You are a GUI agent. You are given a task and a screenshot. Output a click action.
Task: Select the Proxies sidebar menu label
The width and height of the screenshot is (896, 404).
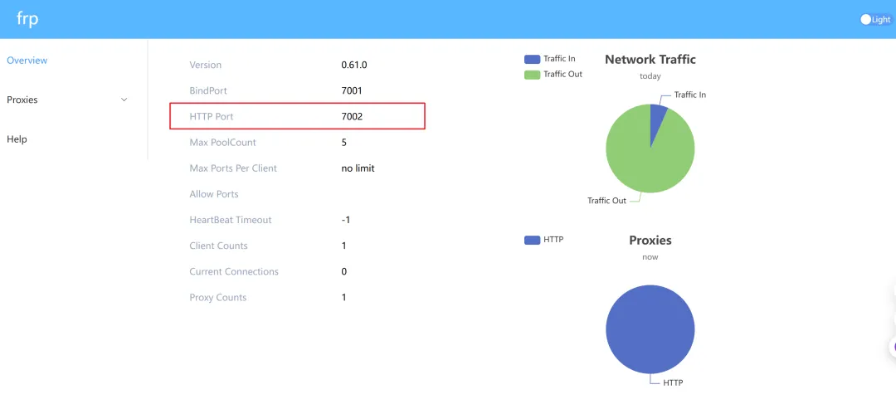click(22, 100)
